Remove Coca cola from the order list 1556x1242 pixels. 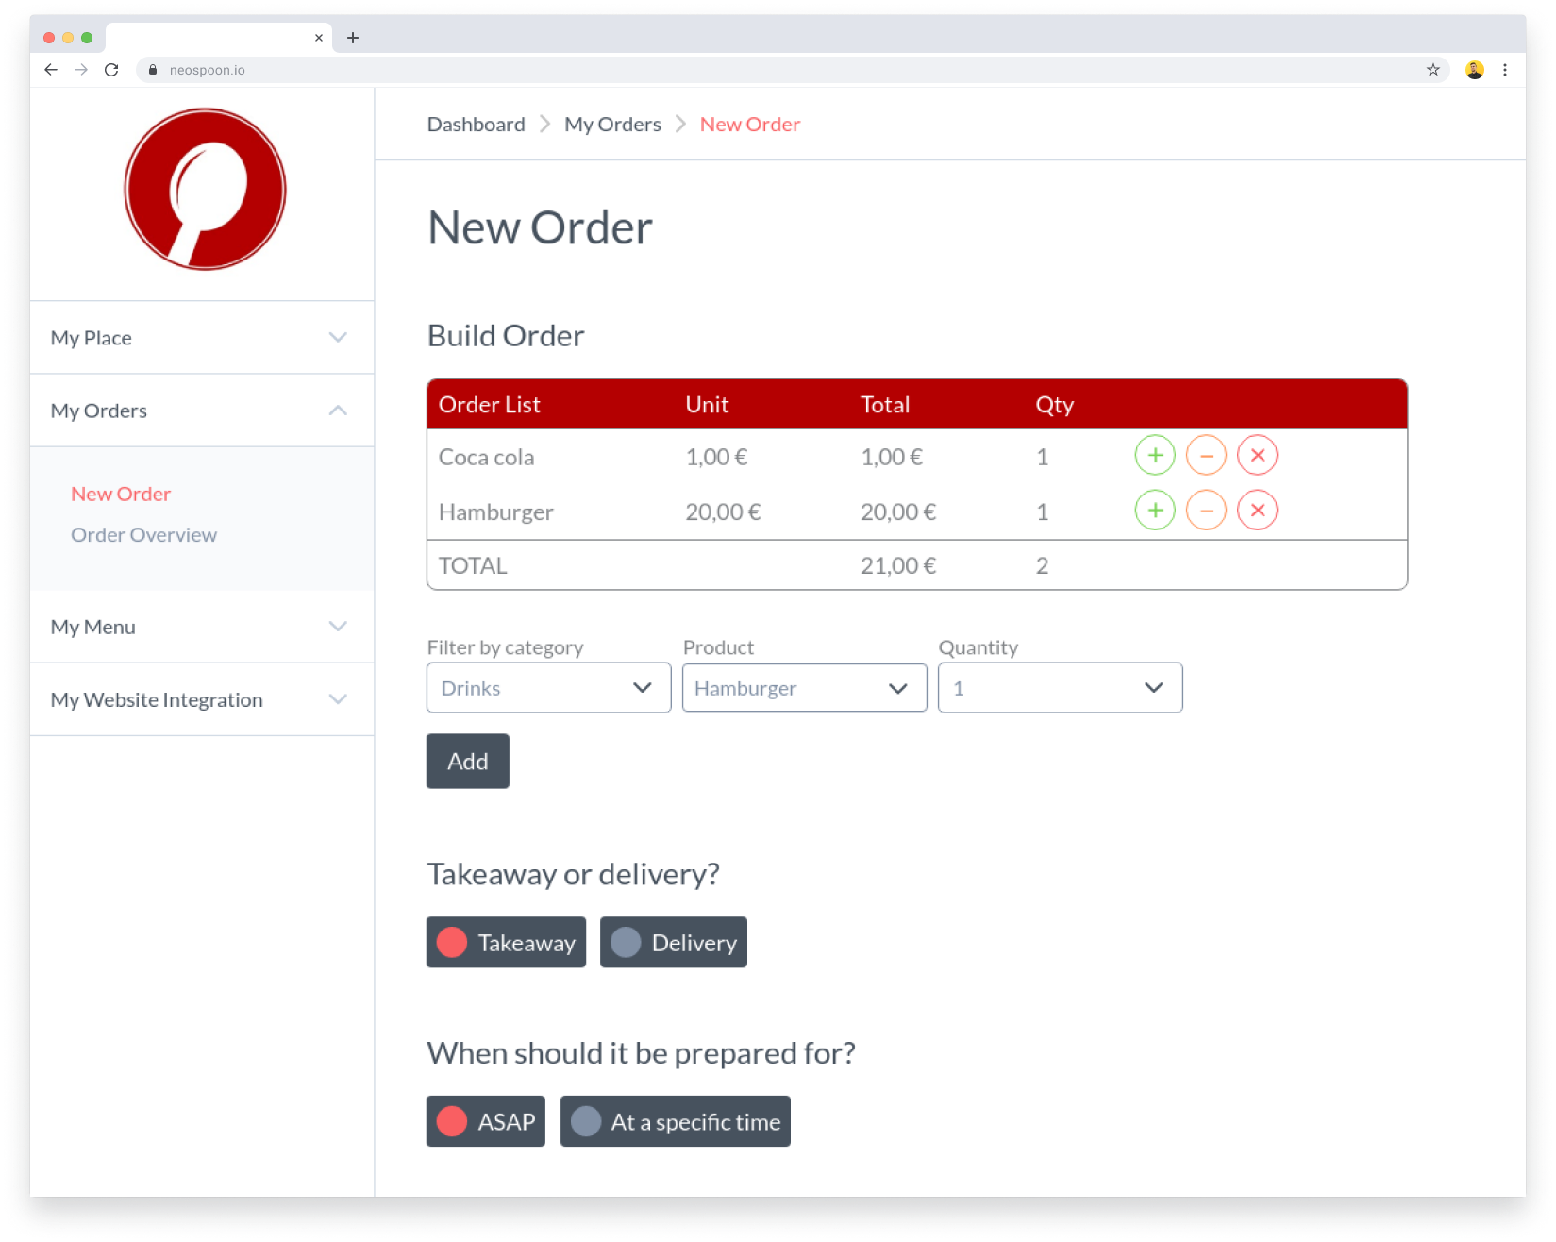tap(1257, 456)
